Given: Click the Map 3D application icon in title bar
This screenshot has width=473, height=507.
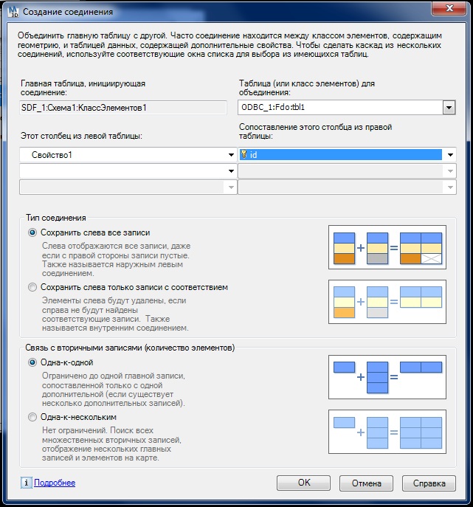Looking at the screenshot, I should 13,11.
